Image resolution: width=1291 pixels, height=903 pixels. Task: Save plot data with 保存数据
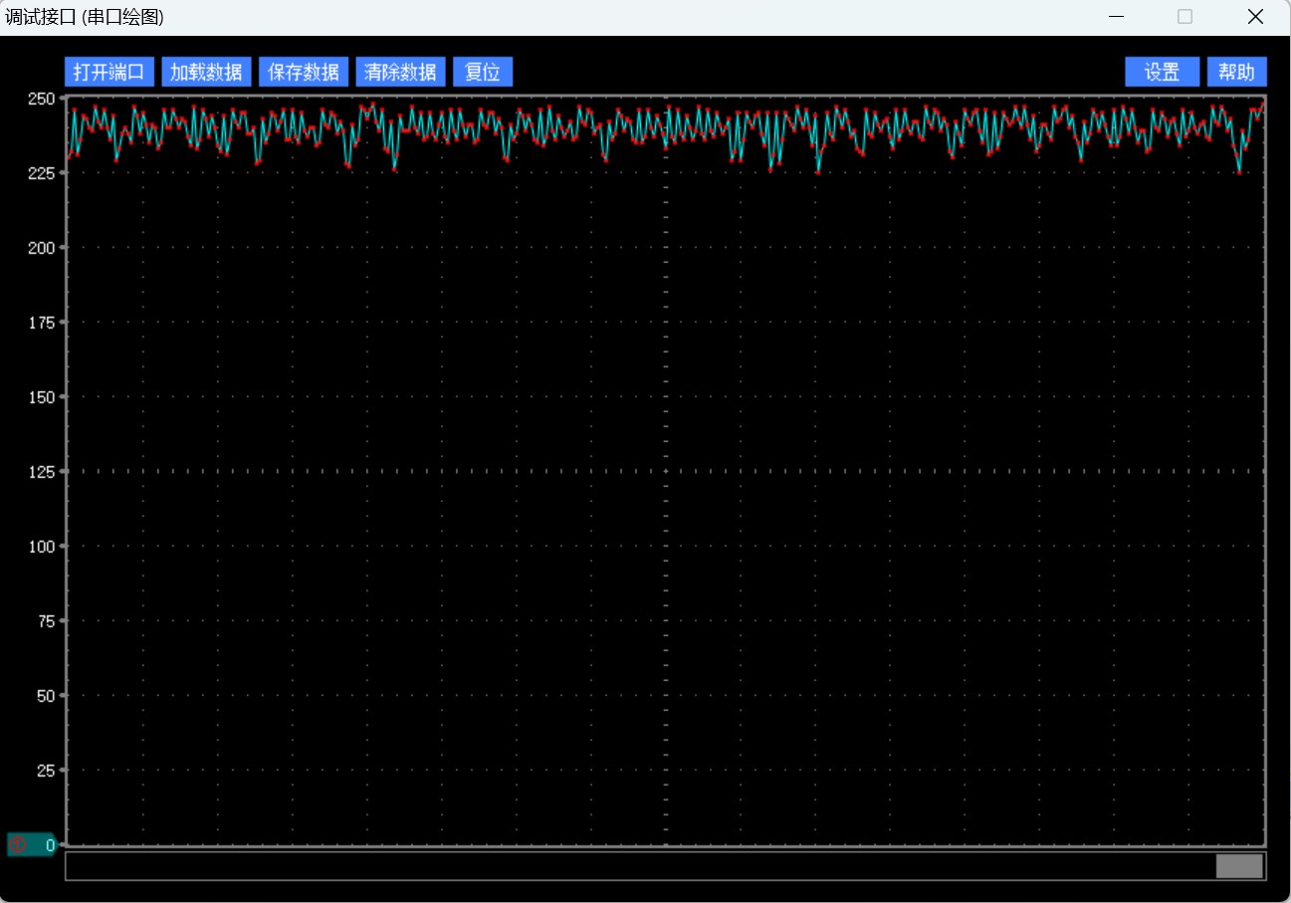coord(304,72)
